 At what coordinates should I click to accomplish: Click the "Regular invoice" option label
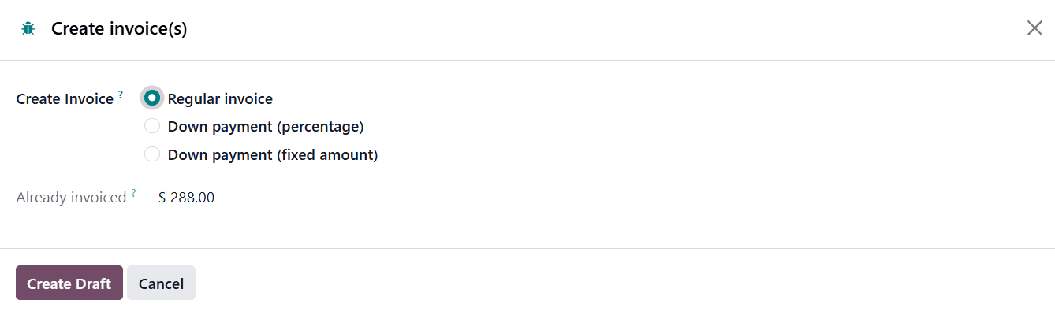tap(220, 99)
